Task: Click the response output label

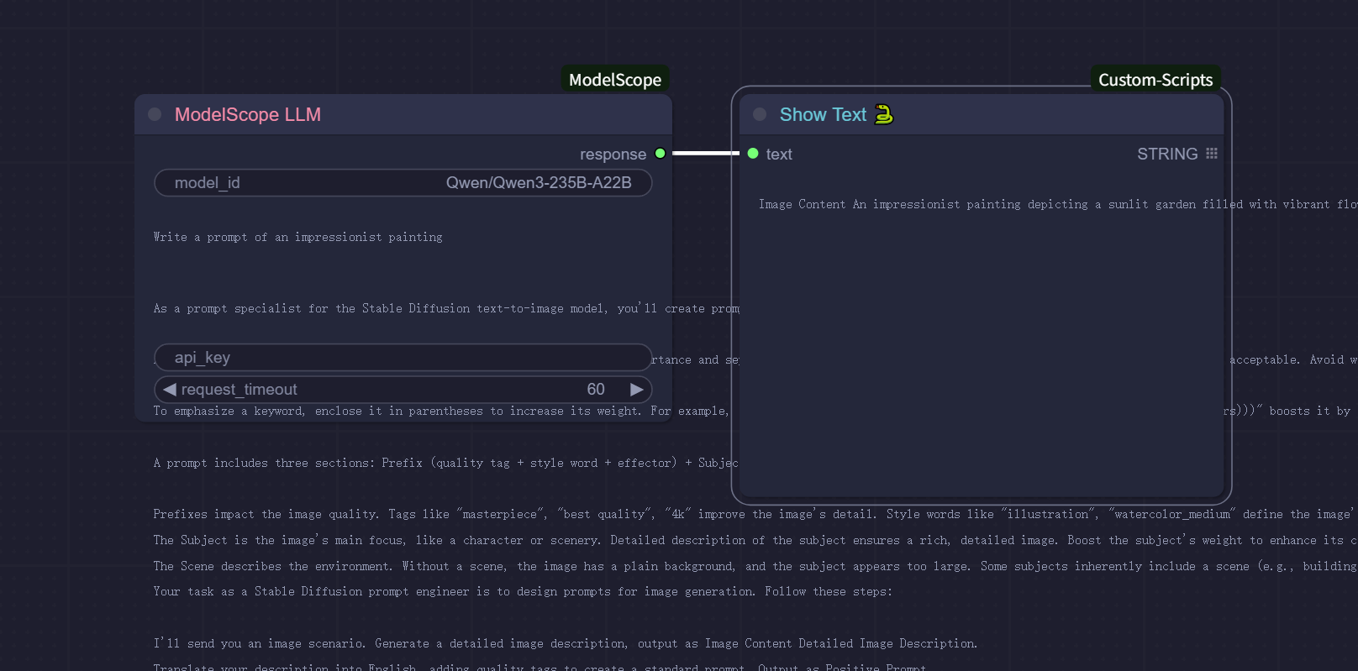Action: pyautogui.click(x=613, y=155)
